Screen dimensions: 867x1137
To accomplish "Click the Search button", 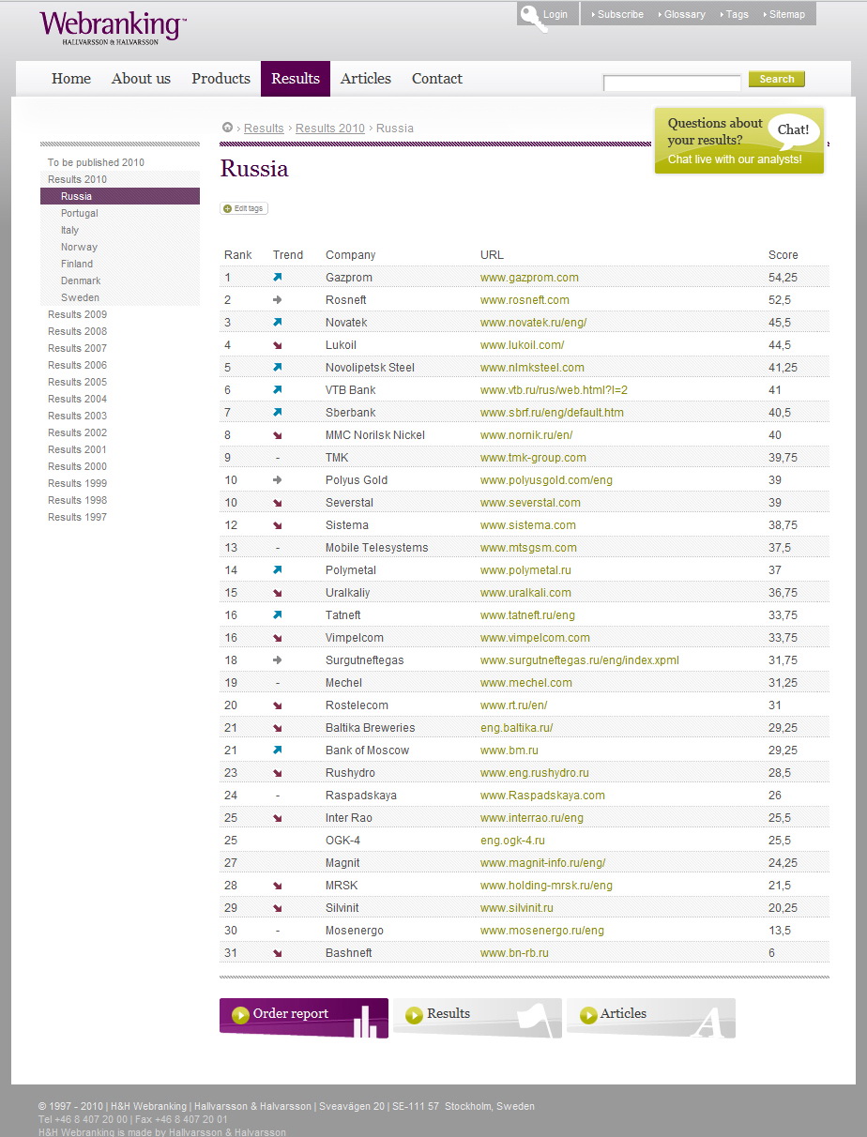I will pos(777,80).
